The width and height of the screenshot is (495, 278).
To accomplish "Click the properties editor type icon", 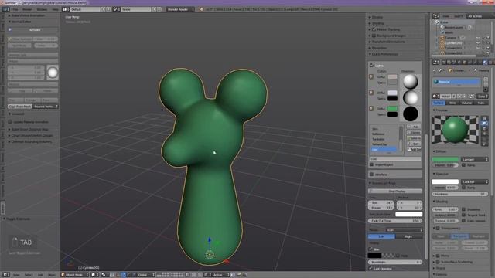I will point(435,63).
